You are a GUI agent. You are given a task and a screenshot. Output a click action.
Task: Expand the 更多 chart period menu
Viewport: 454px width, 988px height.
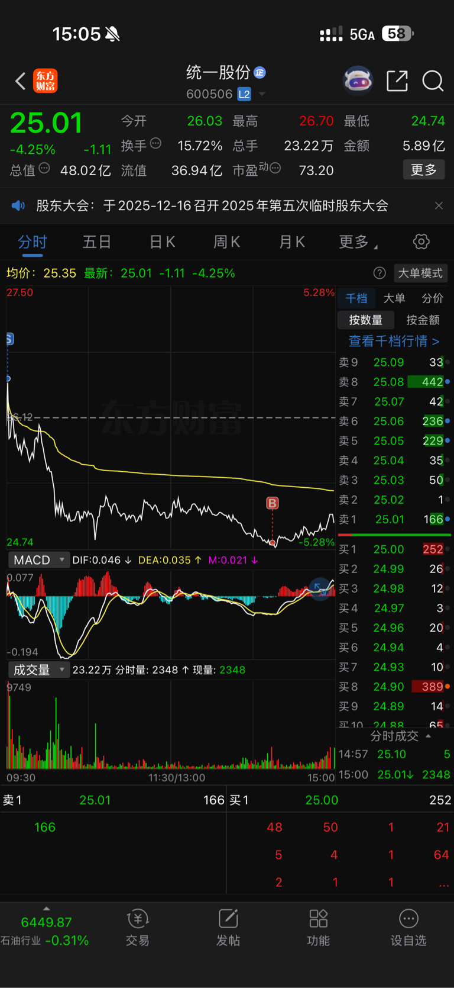pyautogui.click(x=358, y=242)
